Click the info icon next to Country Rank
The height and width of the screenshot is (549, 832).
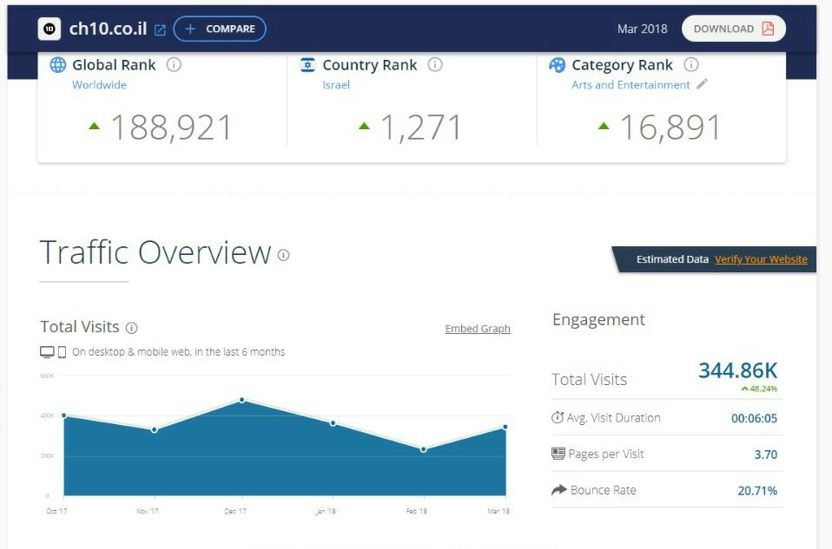coord(435,65)
